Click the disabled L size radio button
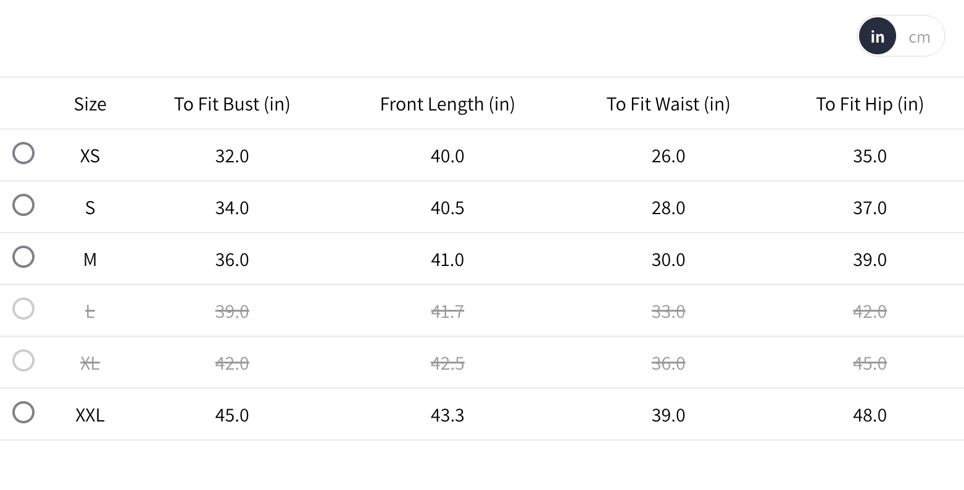 pyautogui.click(x=23, y=309)
